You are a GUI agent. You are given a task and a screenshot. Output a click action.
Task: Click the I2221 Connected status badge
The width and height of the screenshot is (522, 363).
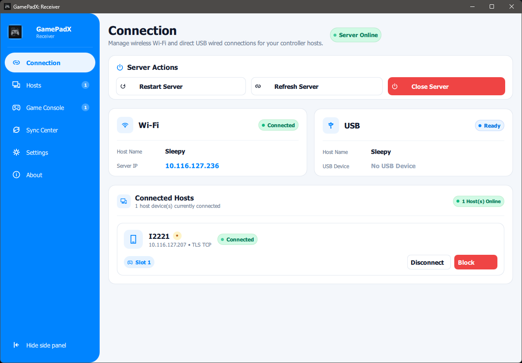[x=237, y=239]
